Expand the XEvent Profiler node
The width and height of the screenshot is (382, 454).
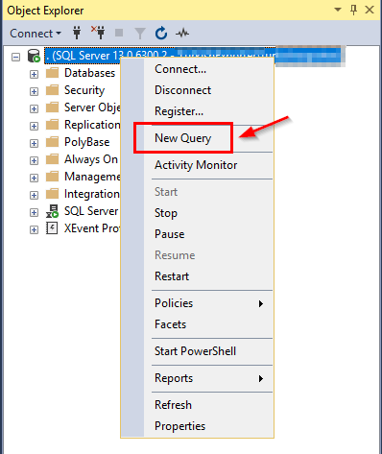(34, 229)
